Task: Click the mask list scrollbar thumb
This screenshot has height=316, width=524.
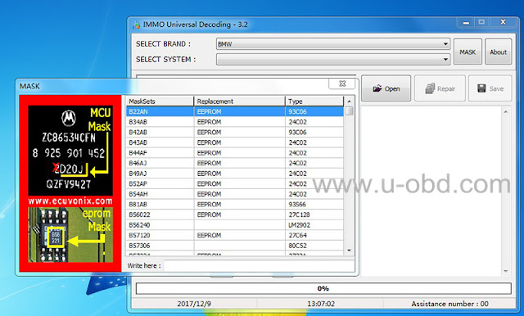Action: (x=350, y=111)
